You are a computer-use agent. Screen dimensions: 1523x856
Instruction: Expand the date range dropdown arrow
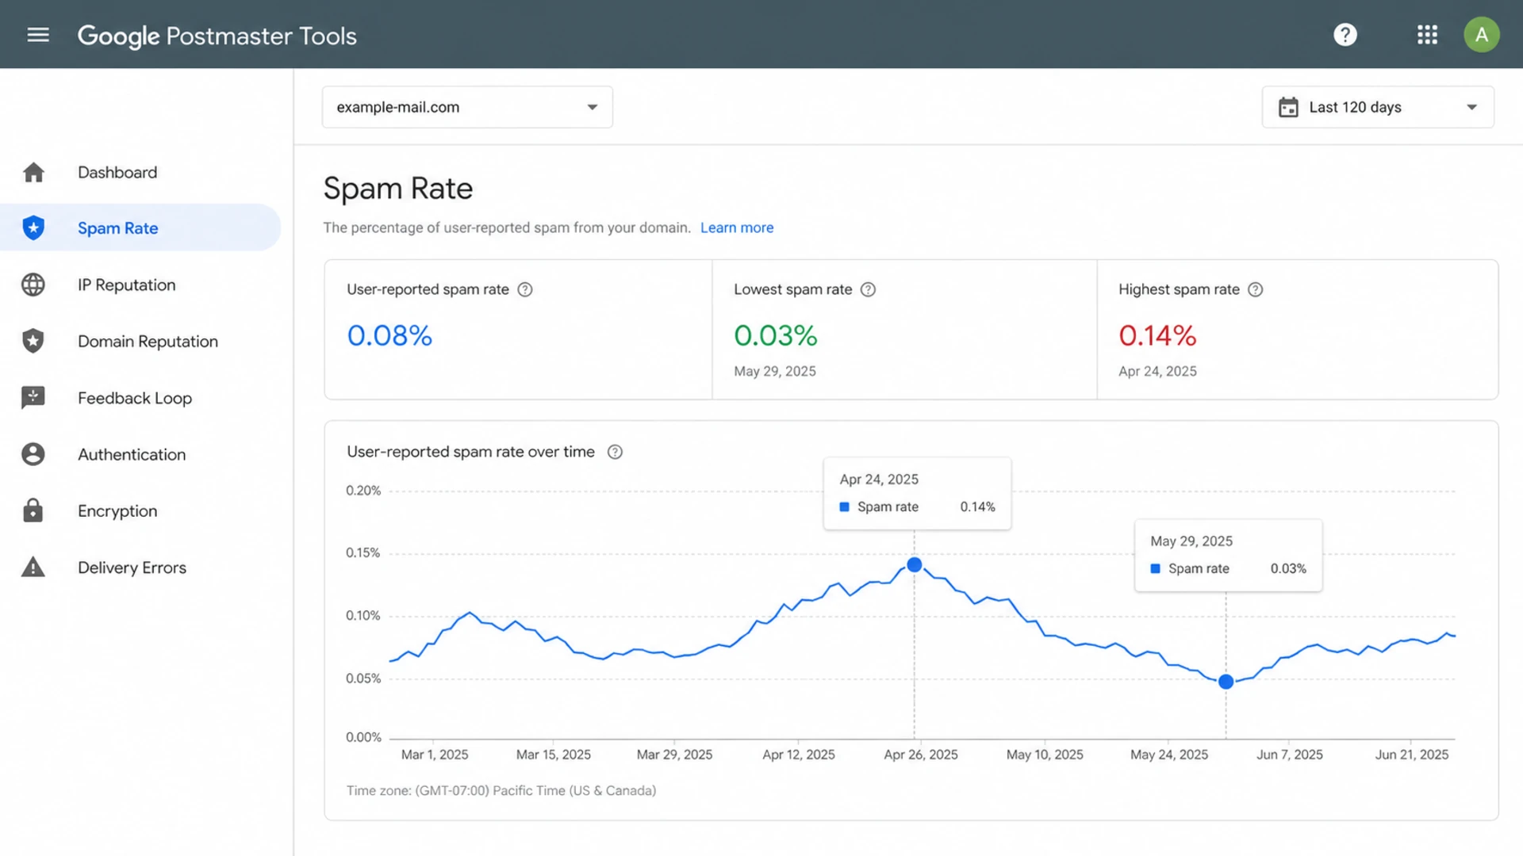(1471, 107)
